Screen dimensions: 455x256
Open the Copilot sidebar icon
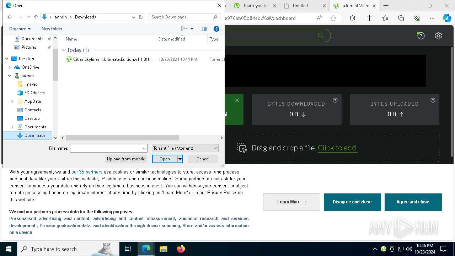coord(447,18)
